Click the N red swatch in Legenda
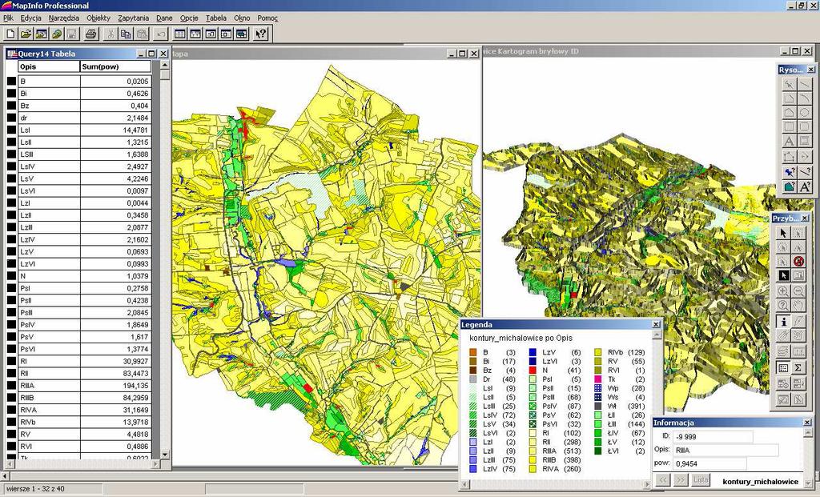Image resolution: width=820 pixels, height=497 pixels. (x=533, y=371)
